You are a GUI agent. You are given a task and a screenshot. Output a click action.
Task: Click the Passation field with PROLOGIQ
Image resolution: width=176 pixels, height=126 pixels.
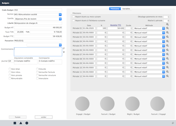coord(38,41)
